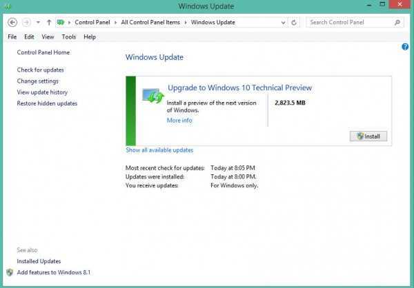
Task: Click the Windows Update page heading
Action: [x=154, y=57]
